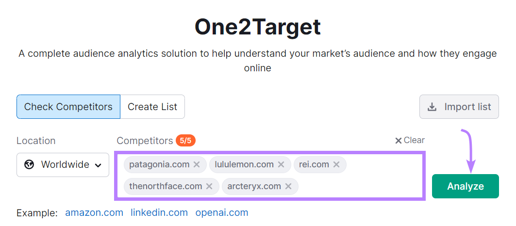Open the Worldwide location dropdown
Screen dimensions: 516x226
point(63,165)
